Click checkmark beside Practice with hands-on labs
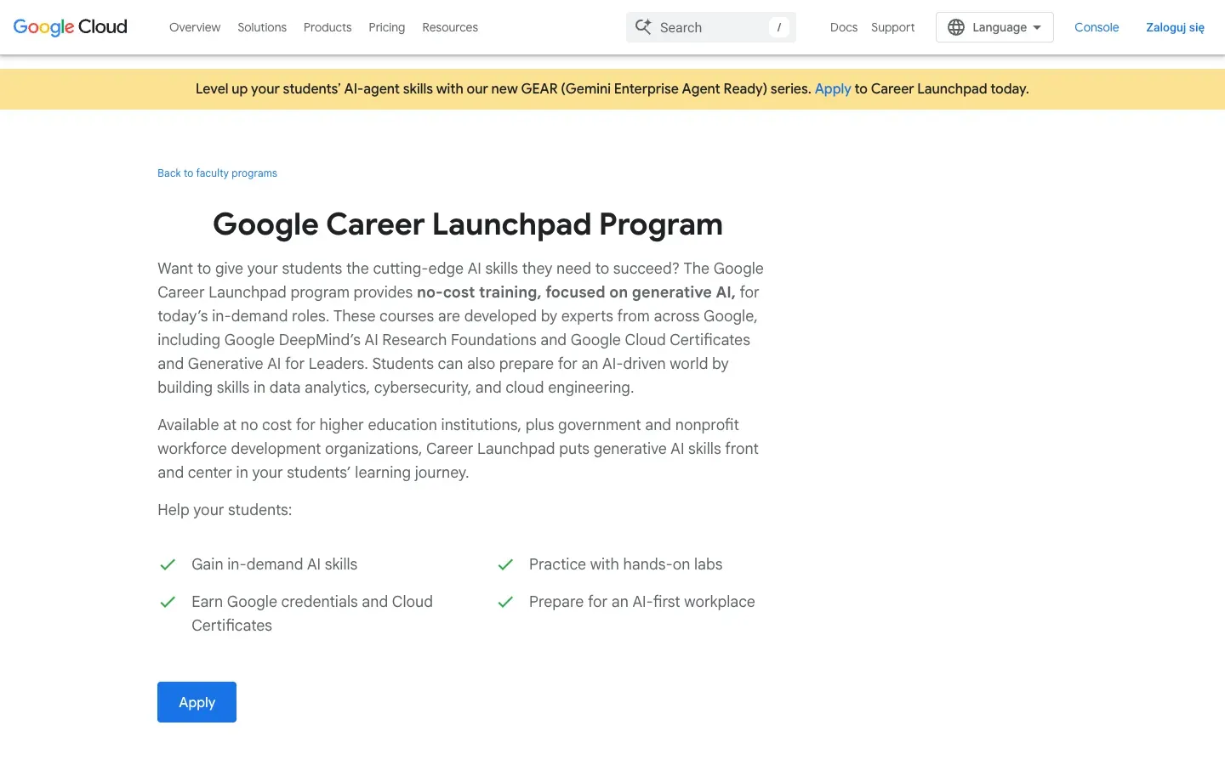This screenshot has height=765, width=1225. click(x=505, y=564)
